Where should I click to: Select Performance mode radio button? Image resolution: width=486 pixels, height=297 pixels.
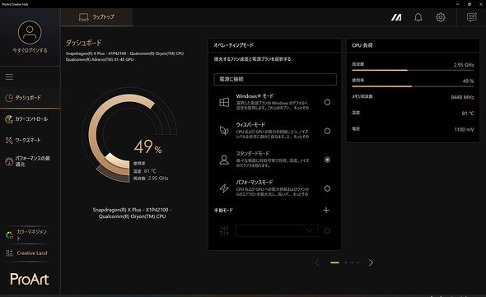tap(327, 188)
